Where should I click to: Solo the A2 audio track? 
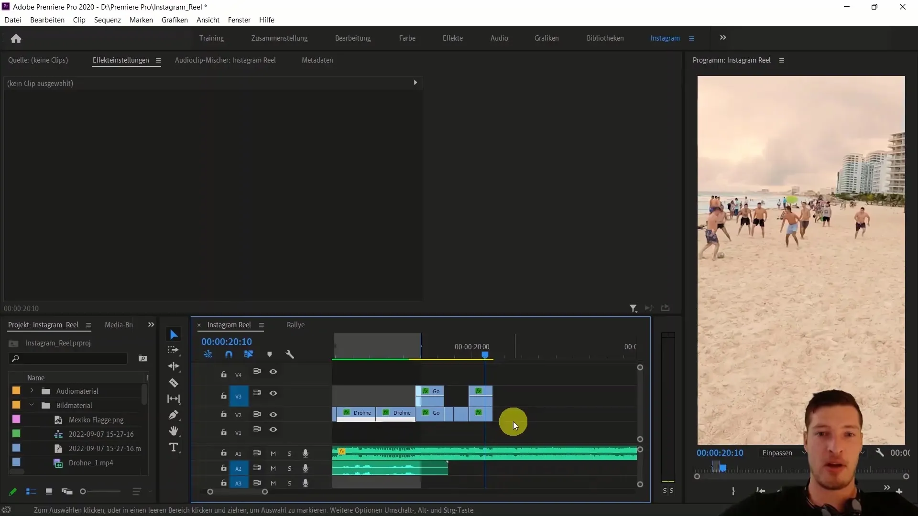pos(289,469)
